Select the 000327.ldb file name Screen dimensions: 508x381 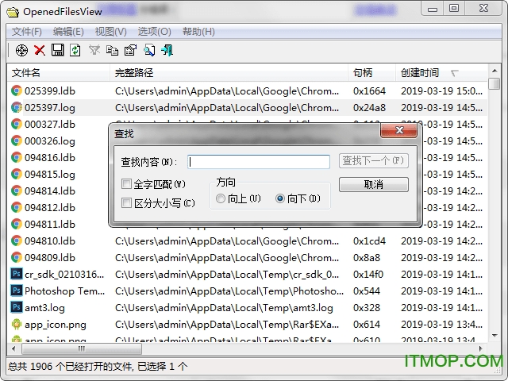click(50, 124)
